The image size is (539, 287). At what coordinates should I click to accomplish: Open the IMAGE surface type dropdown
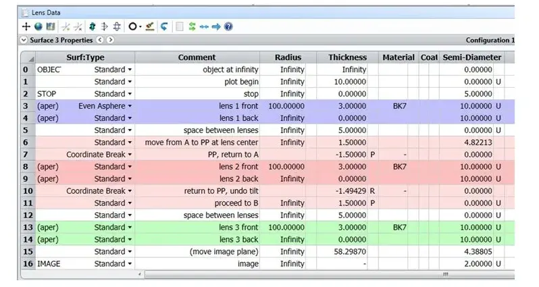(130, 264)
